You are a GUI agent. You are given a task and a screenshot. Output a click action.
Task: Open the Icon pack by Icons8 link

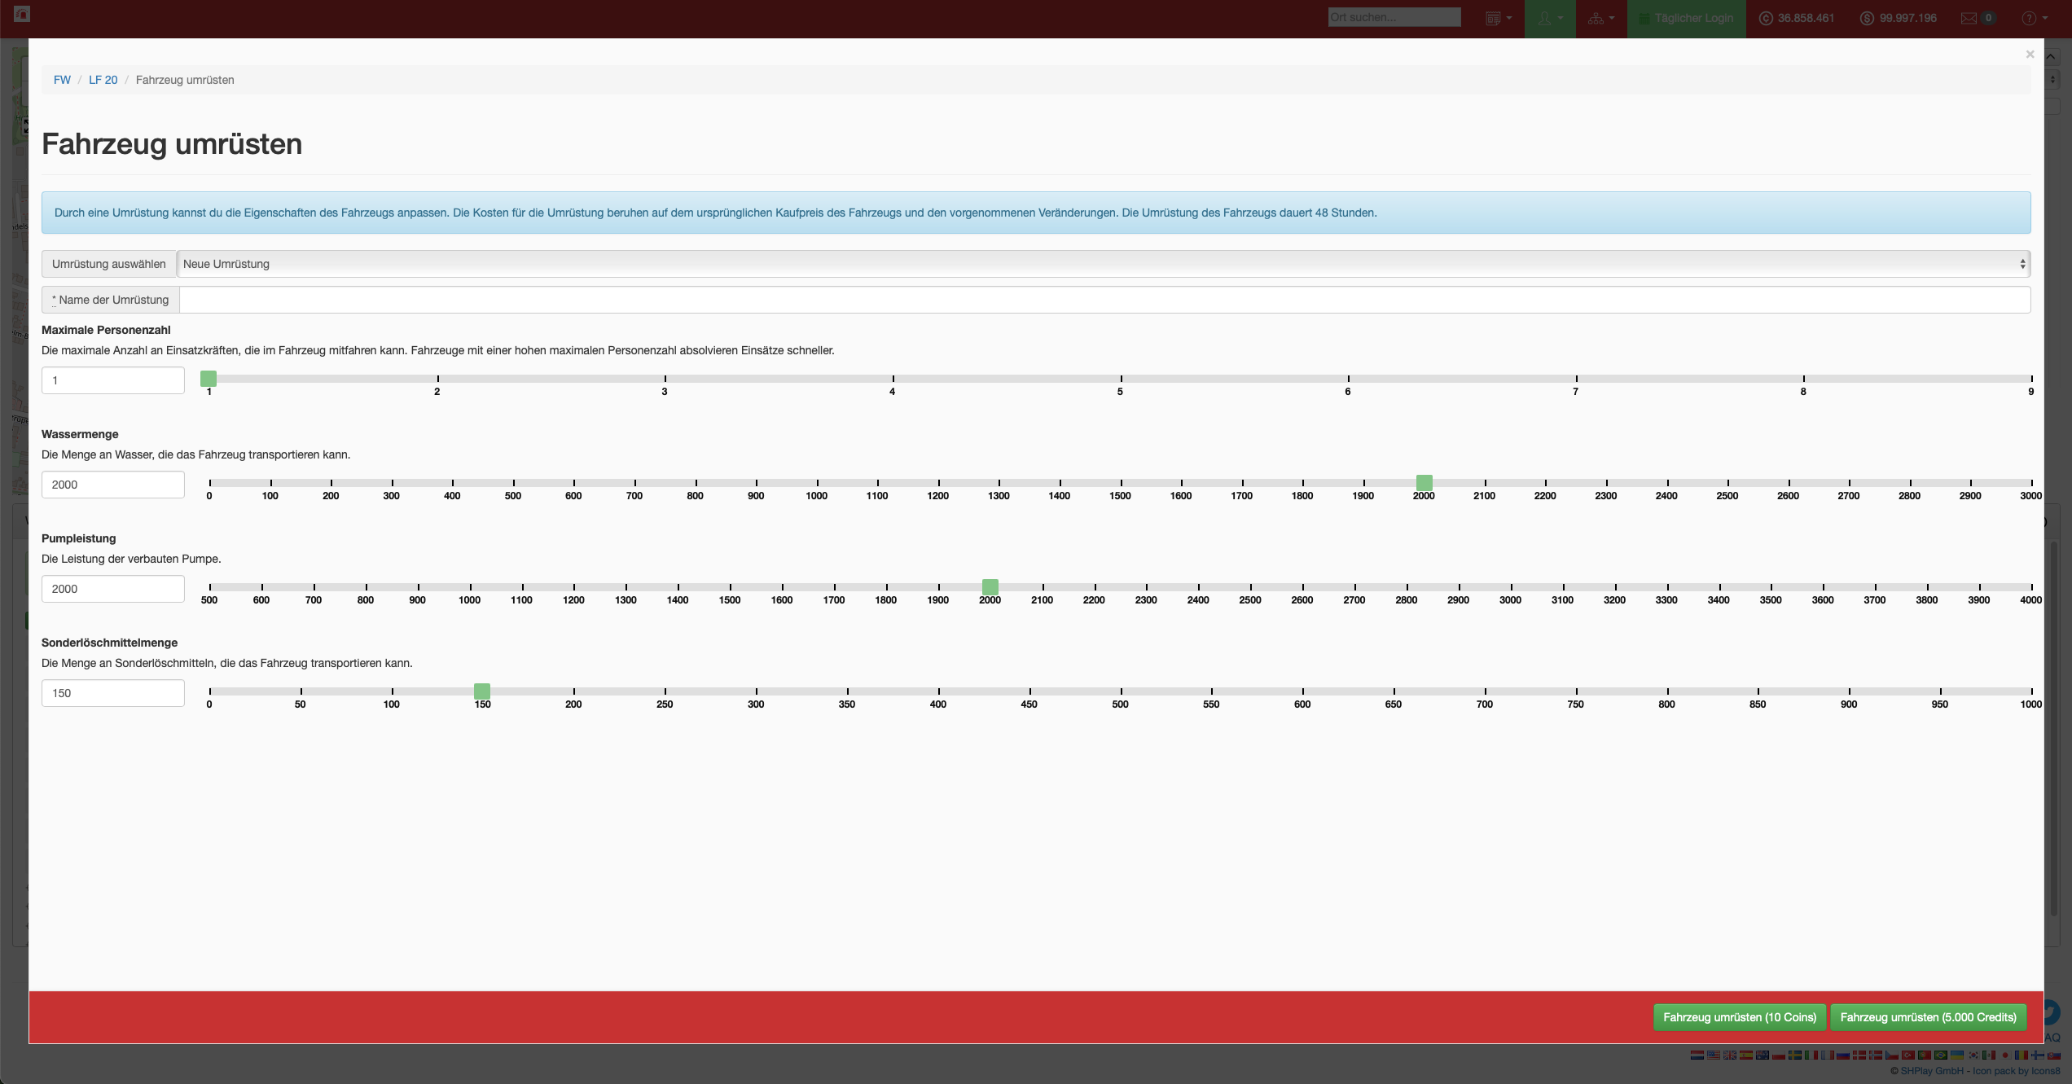pos(2017,1071)
